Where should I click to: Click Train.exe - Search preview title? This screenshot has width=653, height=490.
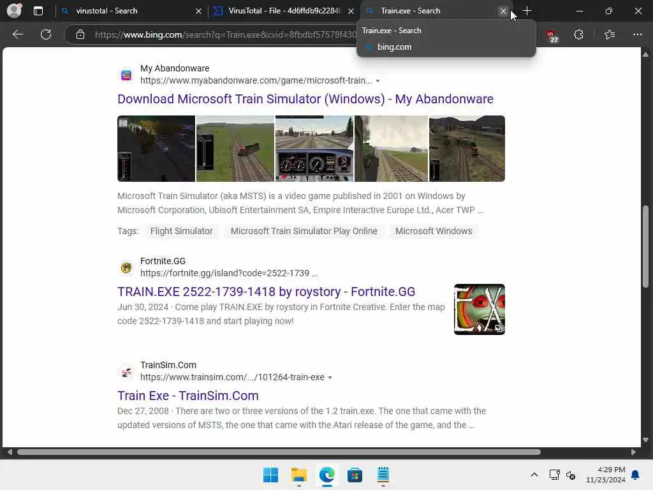[x=392, y=31]
